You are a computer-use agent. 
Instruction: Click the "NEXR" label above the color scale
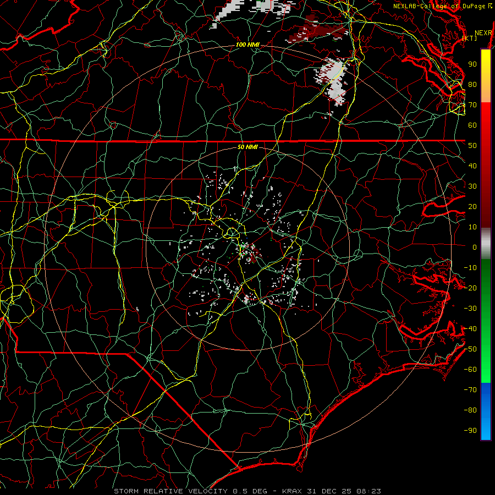click(x=483, y=33)
